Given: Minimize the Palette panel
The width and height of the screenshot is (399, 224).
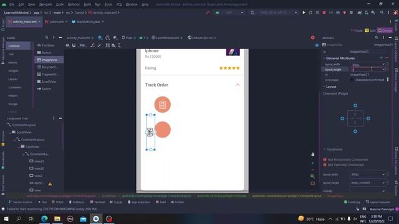Looking at the screenshot, I should click(60, 37).
